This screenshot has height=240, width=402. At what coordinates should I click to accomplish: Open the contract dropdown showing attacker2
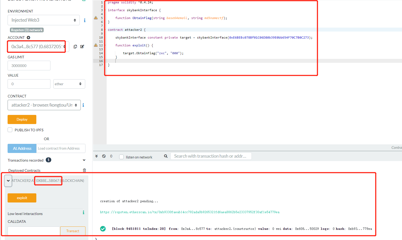(x=44, y=105)
